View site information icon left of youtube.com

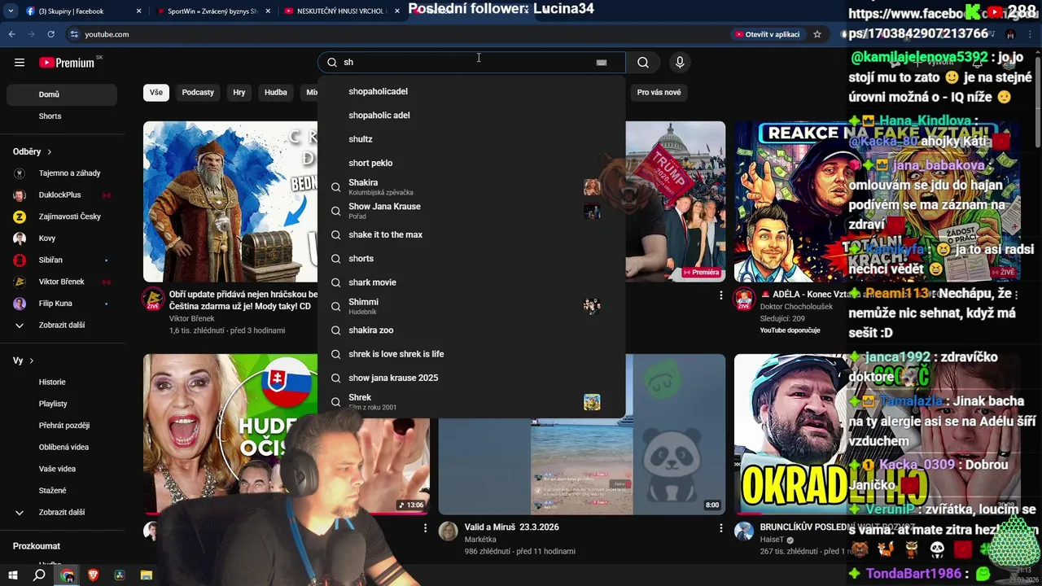[74, 34]
